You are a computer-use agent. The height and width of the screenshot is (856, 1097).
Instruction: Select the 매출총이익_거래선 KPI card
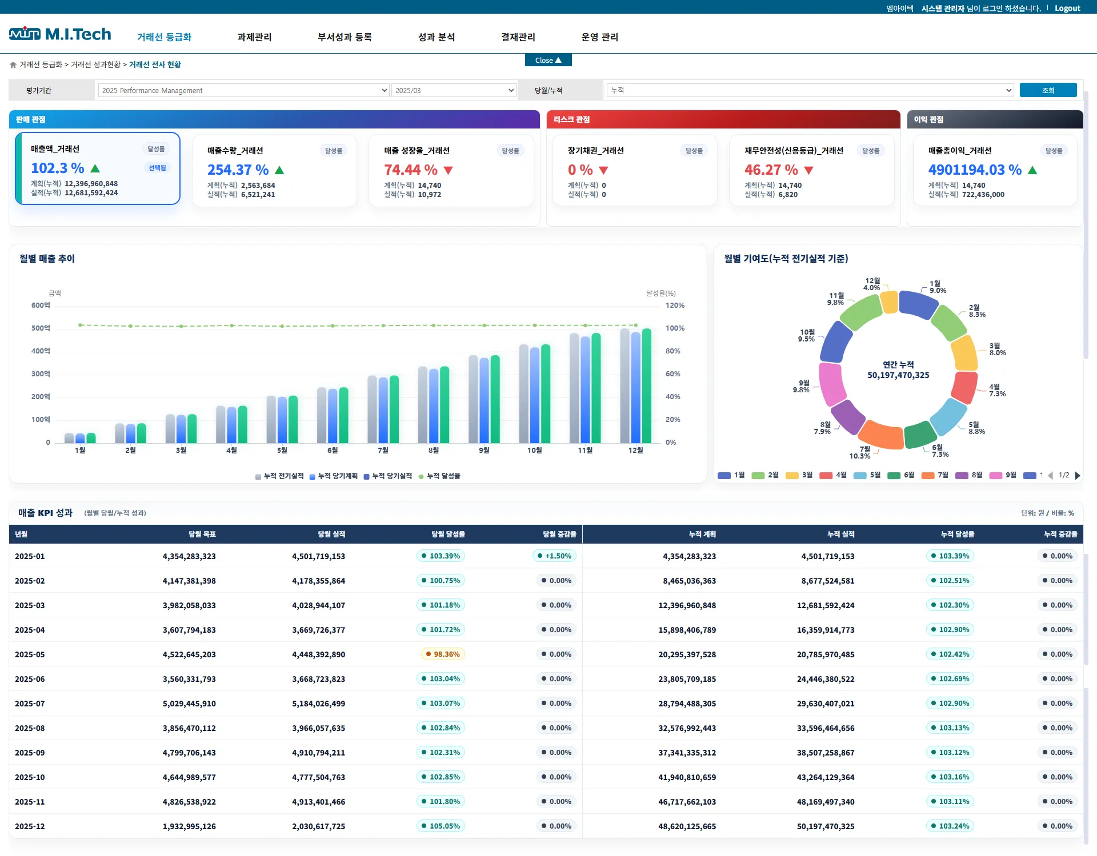tap(995, 171)
